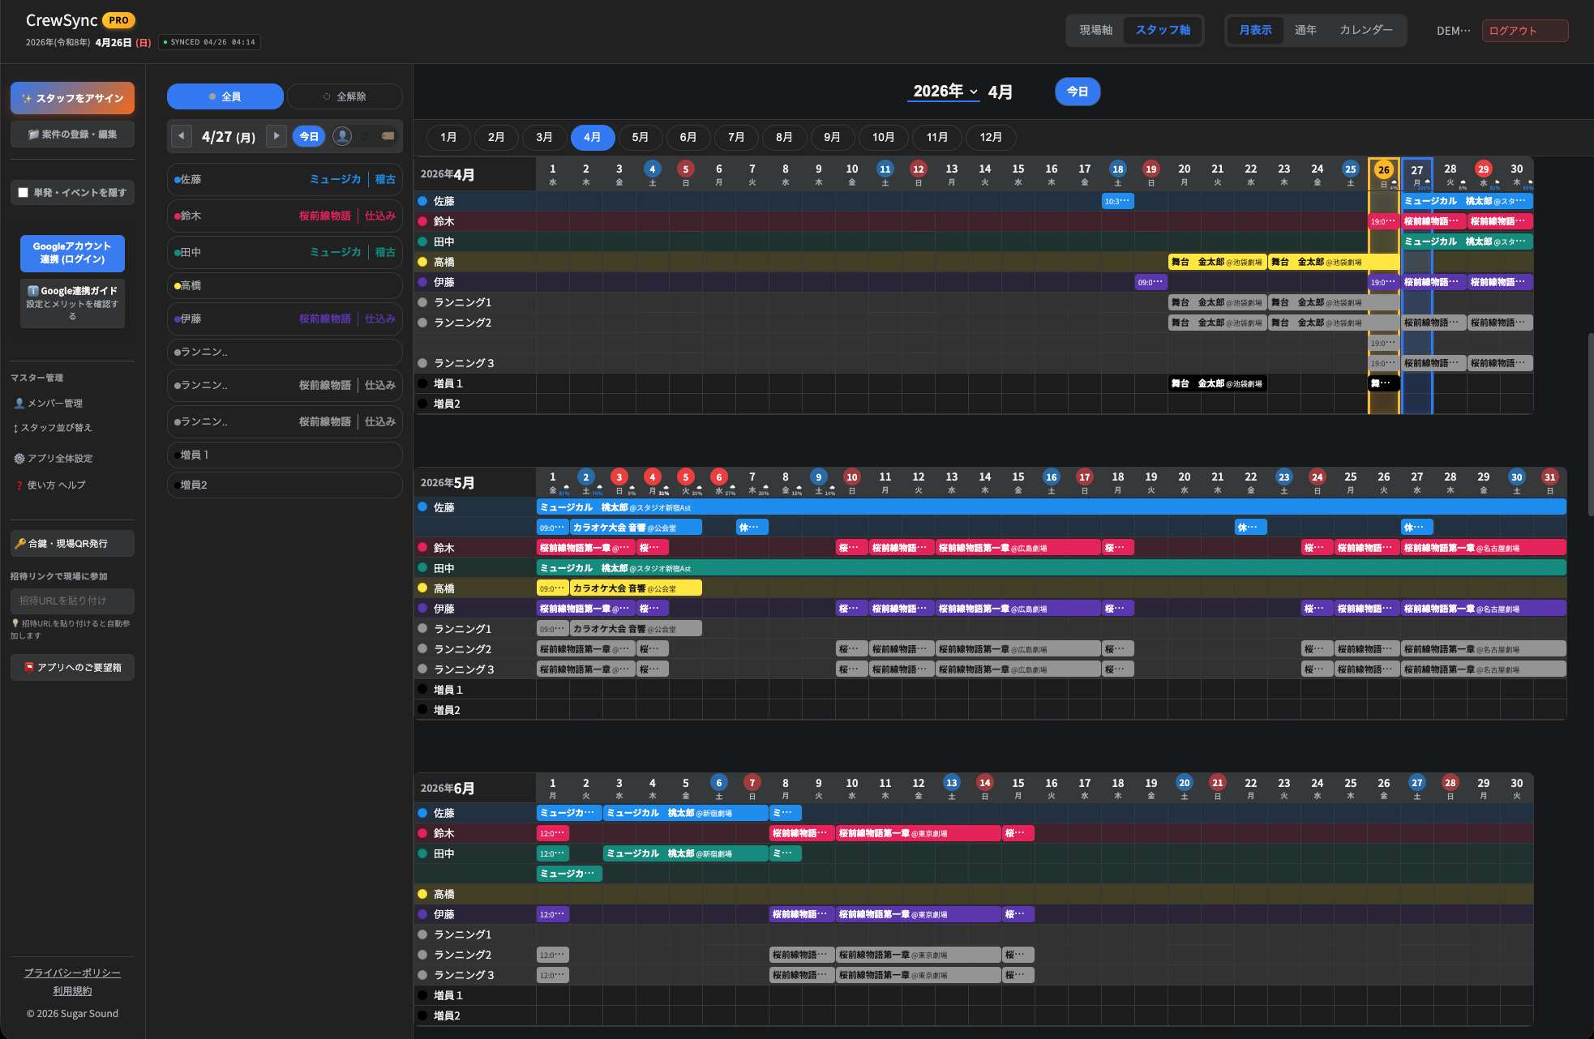Open 増員2 card in the daily list

tap(285, 485)
